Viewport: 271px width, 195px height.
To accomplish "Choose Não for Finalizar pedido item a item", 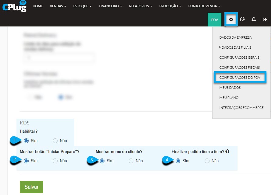I will pos(207,161).
